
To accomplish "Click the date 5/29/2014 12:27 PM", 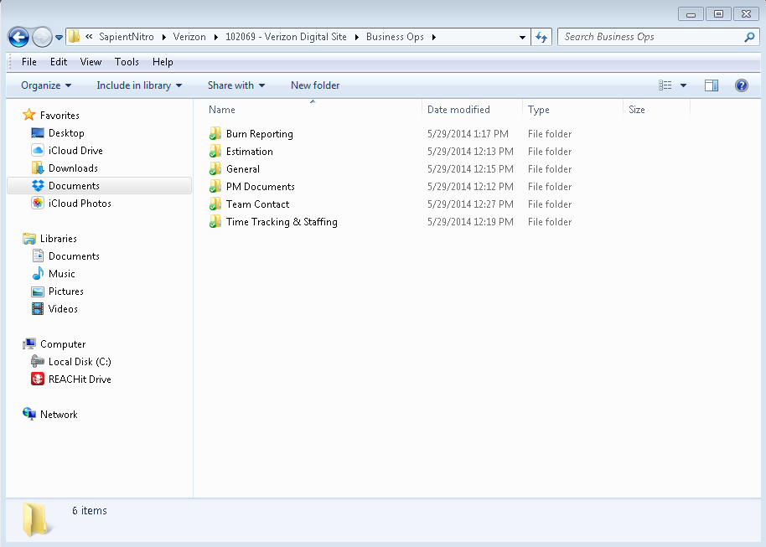I will pos(470,204).
